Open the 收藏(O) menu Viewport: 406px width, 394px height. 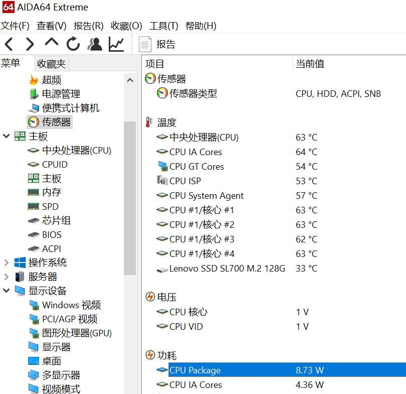coord(126,26)
